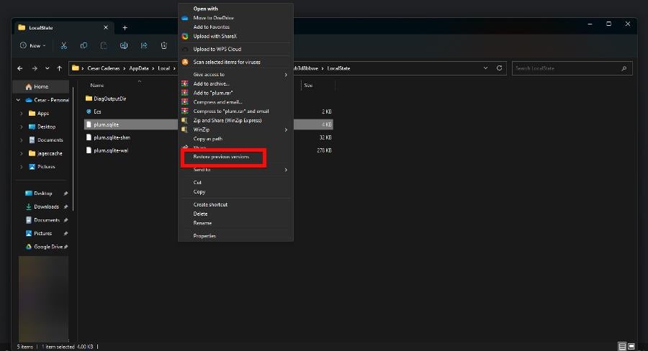Select the DiagOutputDir folder
The height and width of the screenshot is (351, 648).
point(106,99)
